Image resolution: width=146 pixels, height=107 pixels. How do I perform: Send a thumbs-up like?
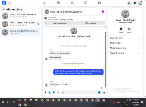click(104, 92)
